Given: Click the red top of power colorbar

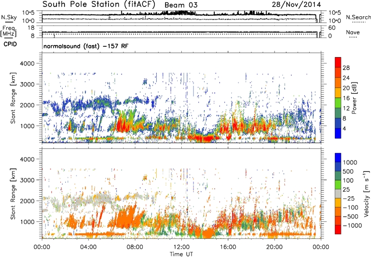Looking at the screenshot, I should [x=338, y=62].
